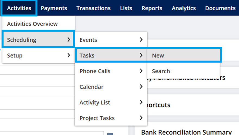Screen dimensions: 239x135
Task: Expand the Calendar submenu
Action: (111, 87)
